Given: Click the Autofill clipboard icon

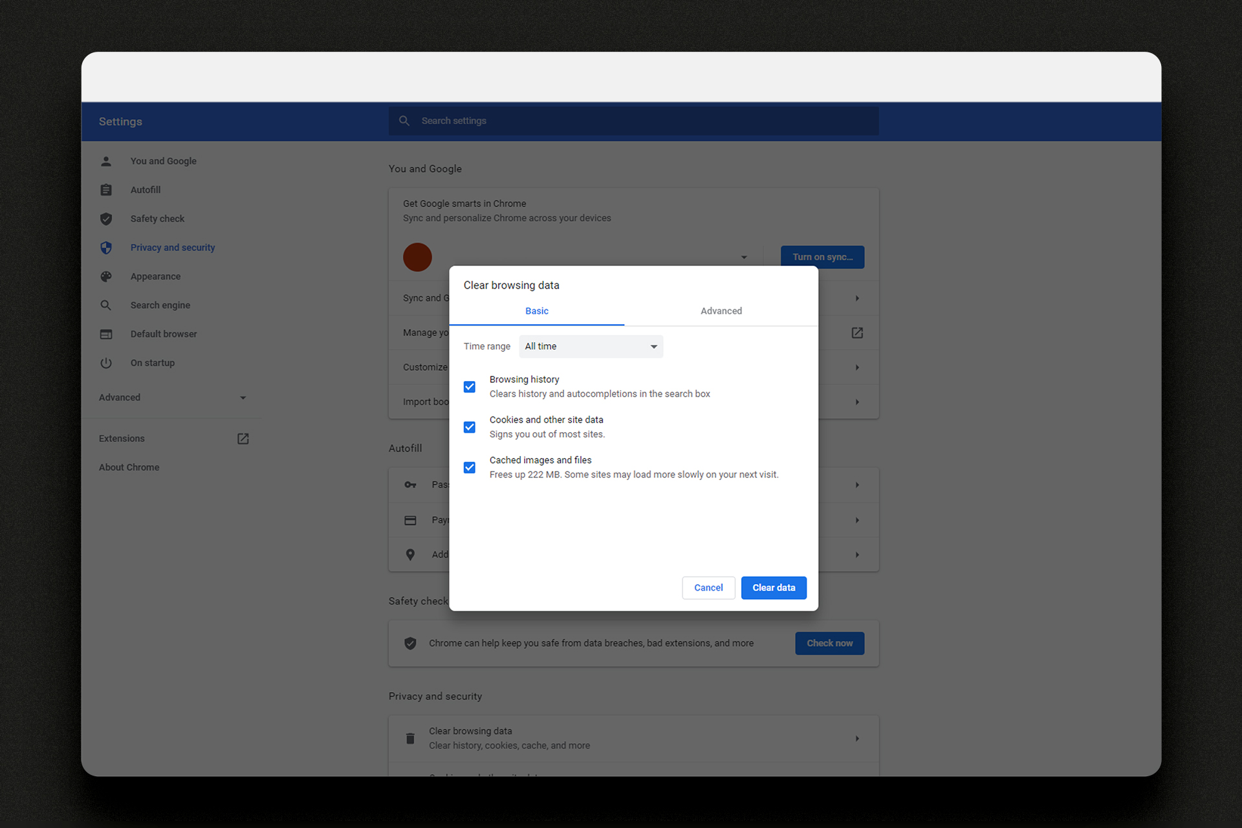Looking at the screenshot, I should (x=106, y=190).
